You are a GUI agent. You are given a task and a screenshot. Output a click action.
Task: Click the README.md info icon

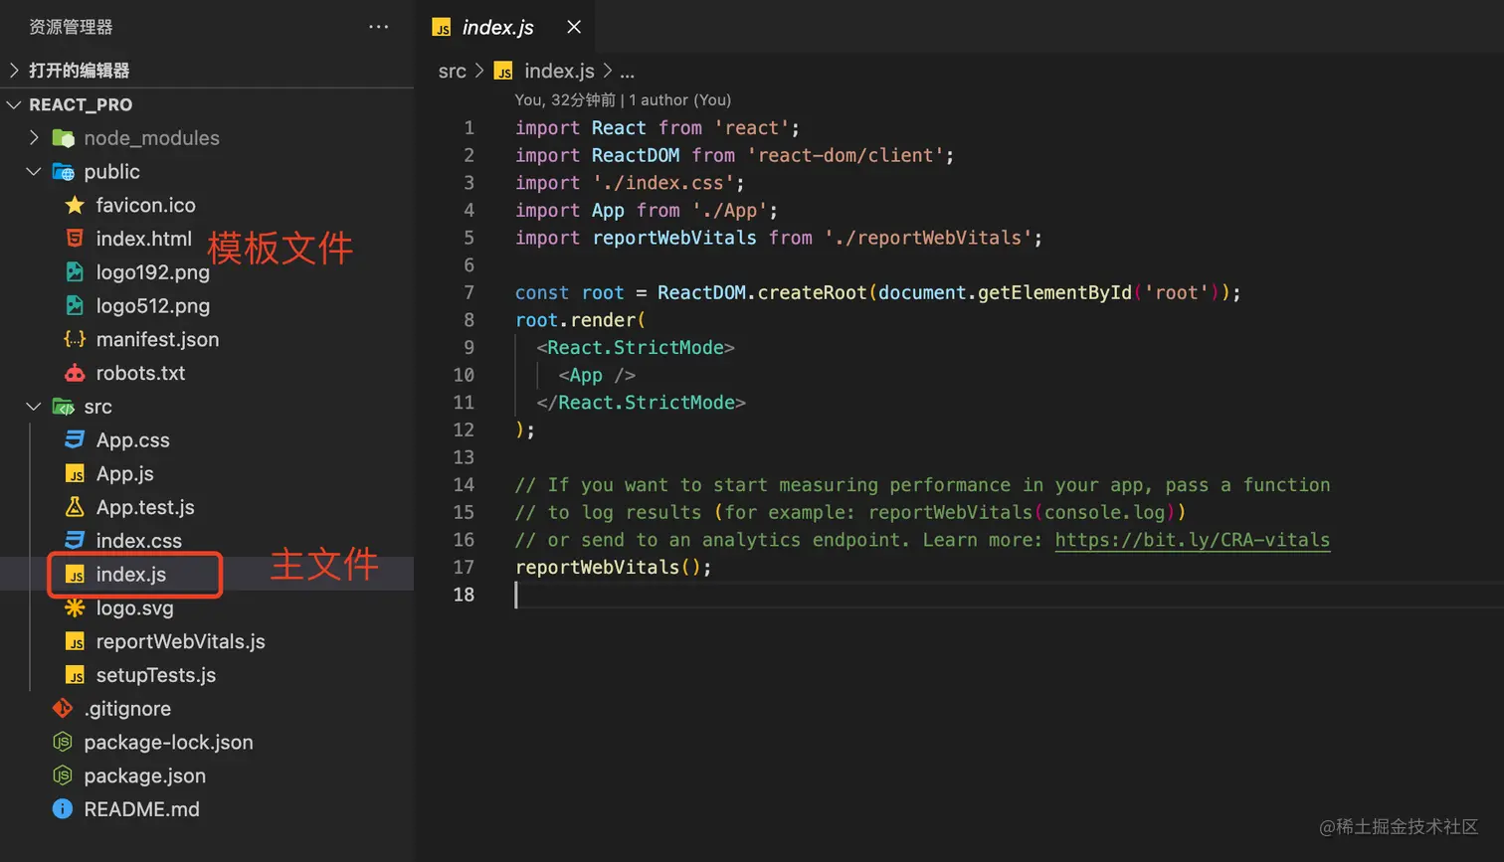(63, 809)
